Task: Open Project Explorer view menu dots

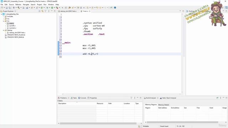Action: coord(49,11)
